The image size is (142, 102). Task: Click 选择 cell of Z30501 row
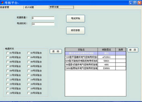(121, 68)
